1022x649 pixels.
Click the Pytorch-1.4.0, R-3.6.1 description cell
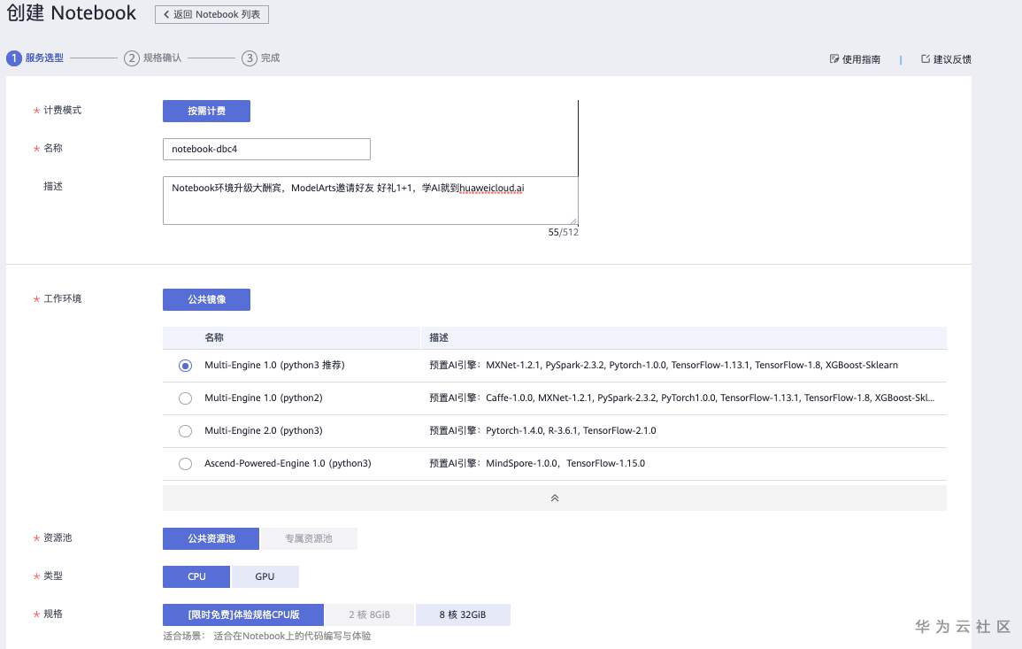pos(542,430)
